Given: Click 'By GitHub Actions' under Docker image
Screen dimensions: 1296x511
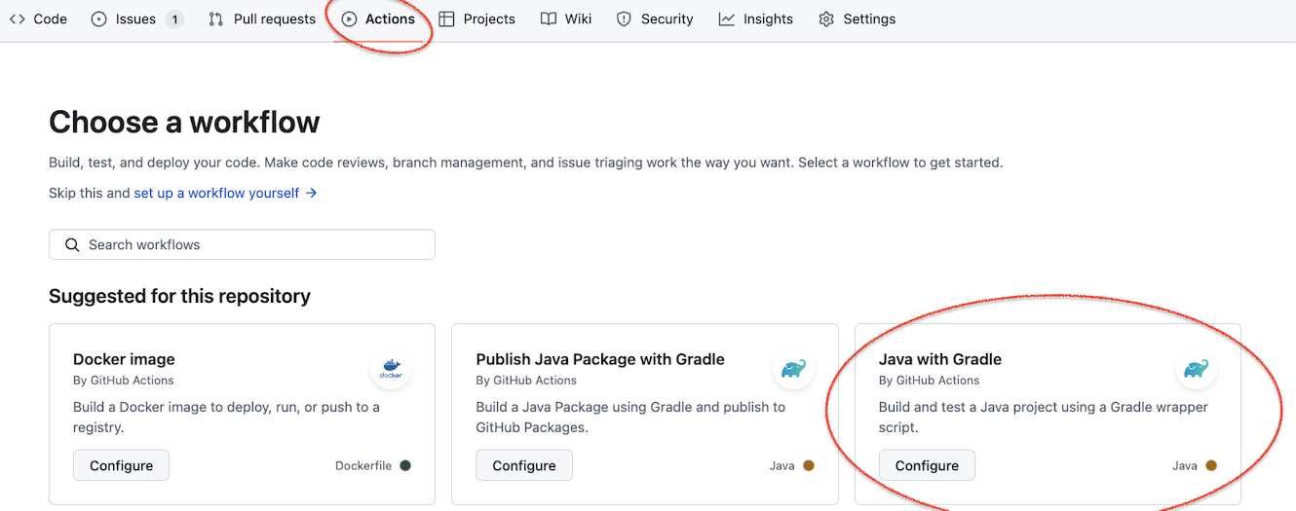Looking at the screenshot, I should coord(124,380).
